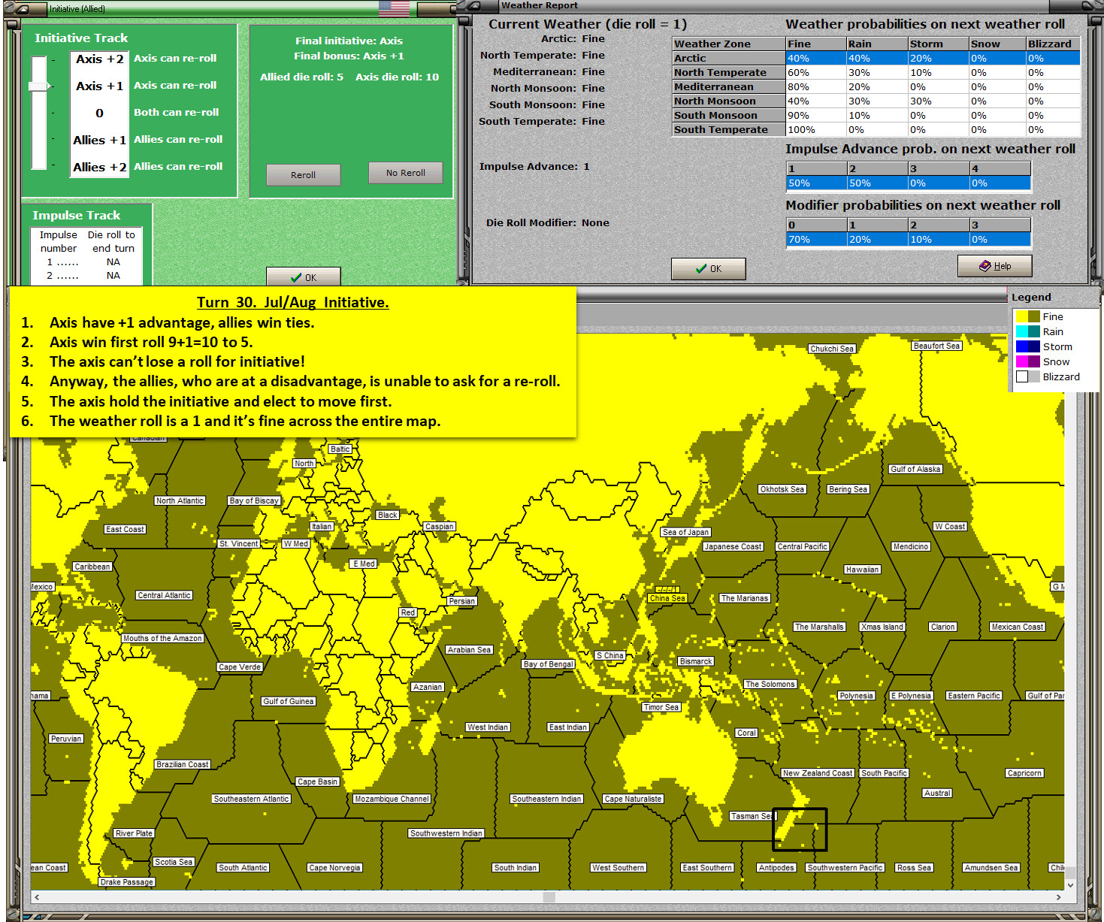This screenshot has width=1104, height=922.
Task: Click the map's horizontal scrollbar right arrow
Action: [x=1058, y=897]
